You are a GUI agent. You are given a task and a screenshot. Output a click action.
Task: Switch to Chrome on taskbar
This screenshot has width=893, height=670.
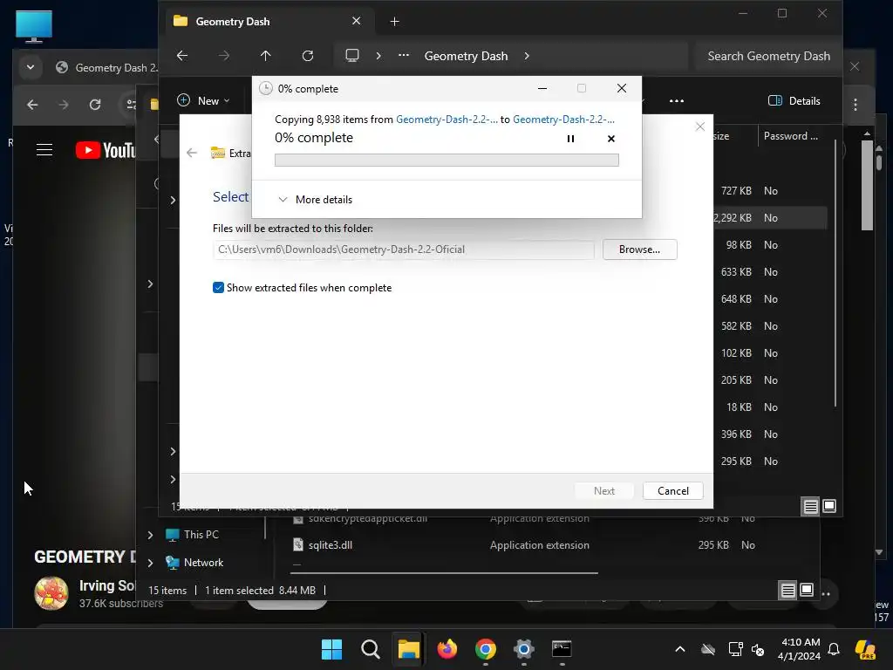(x=485, y=649)
